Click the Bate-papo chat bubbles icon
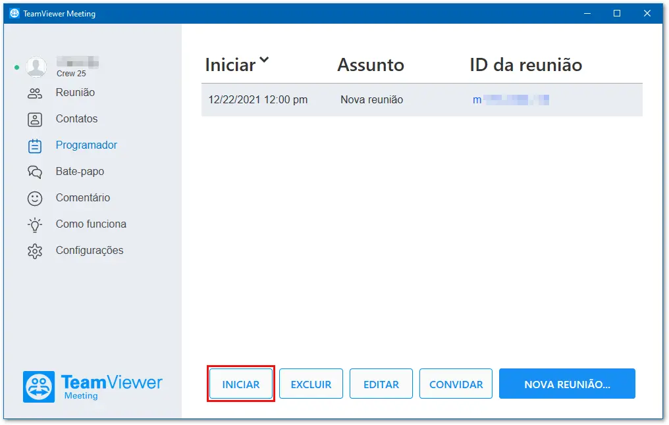The width and height of the screenshot is (669, 425). [x=34, y=172]
